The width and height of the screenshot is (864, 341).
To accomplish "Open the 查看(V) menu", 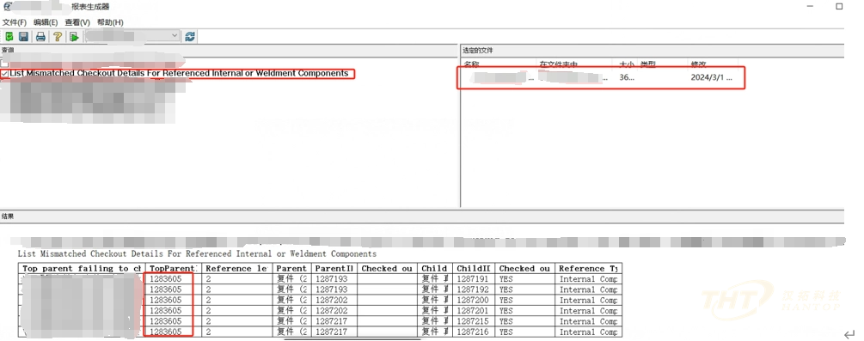I will pyautogui.click(x=77, y=22).
